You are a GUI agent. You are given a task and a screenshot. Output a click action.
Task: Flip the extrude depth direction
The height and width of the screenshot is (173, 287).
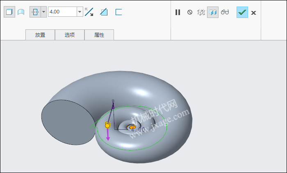tap(89, 12)
